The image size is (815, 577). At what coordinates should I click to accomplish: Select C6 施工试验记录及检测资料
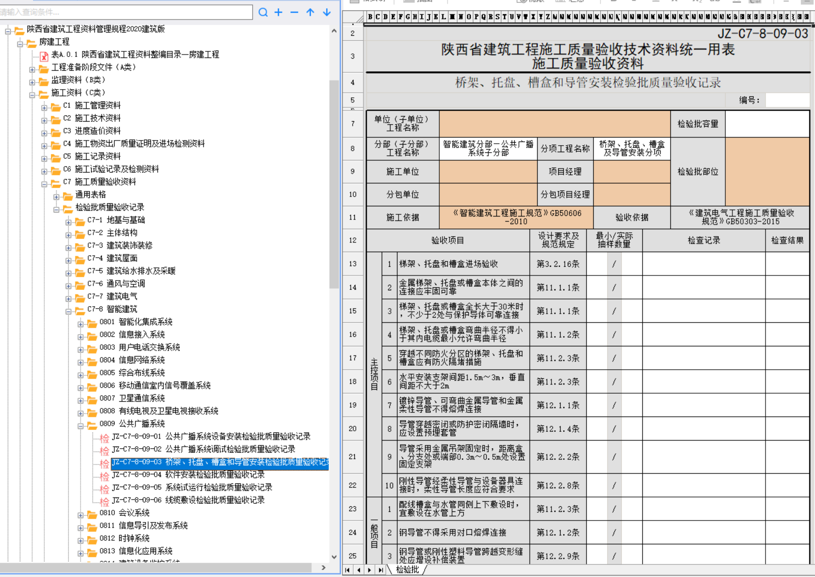pos(111,169)
